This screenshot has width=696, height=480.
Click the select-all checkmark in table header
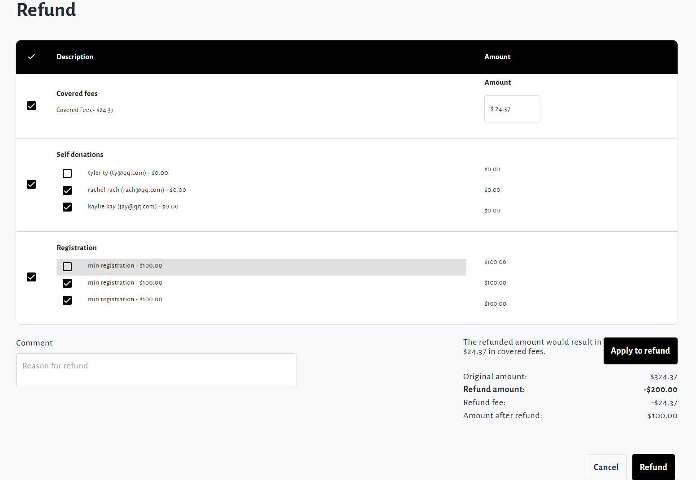pyautogui.click(x=31, y=57)
